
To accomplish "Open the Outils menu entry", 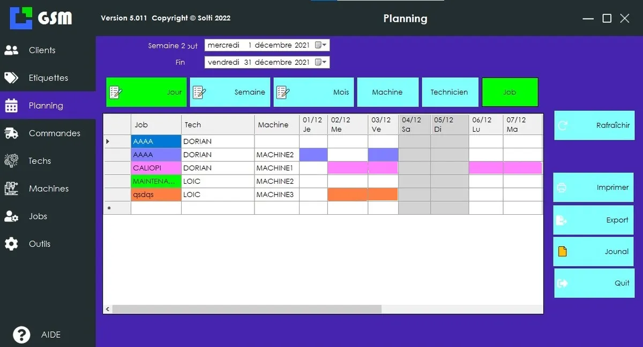I will (48, 244).
